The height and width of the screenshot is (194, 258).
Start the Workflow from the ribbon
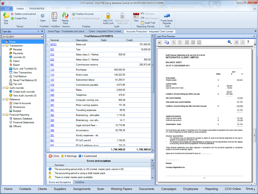tap(54, 18)
